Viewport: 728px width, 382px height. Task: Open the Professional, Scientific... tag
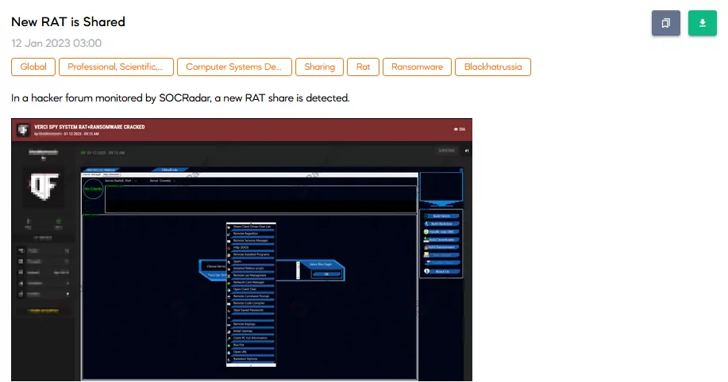tap(116, 67)
